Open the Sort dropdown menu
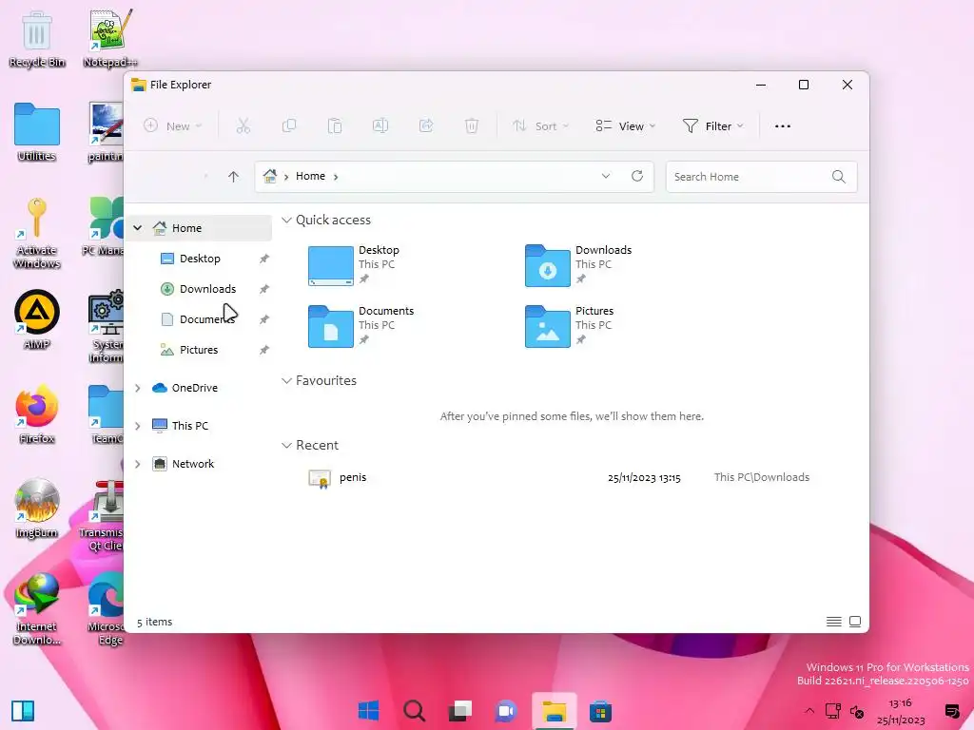974x730 pixels. pyautogui.click(x=540, y=126)
